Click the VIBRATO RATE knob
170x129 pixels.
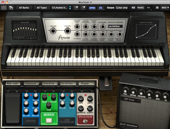(77, 26)
